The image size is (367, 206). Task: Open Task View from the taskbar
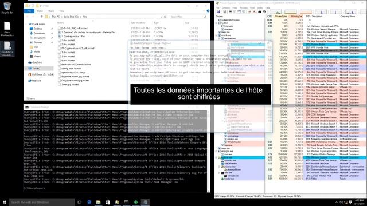(x=80, y=202)
